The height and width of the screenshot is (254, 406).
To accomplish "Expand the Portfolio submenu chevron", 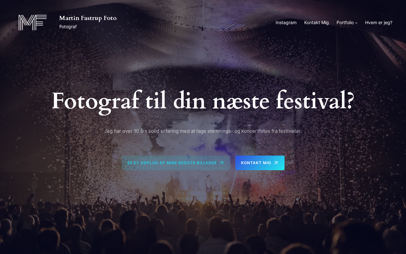I will pyautogui.click(x=356, y=23).
